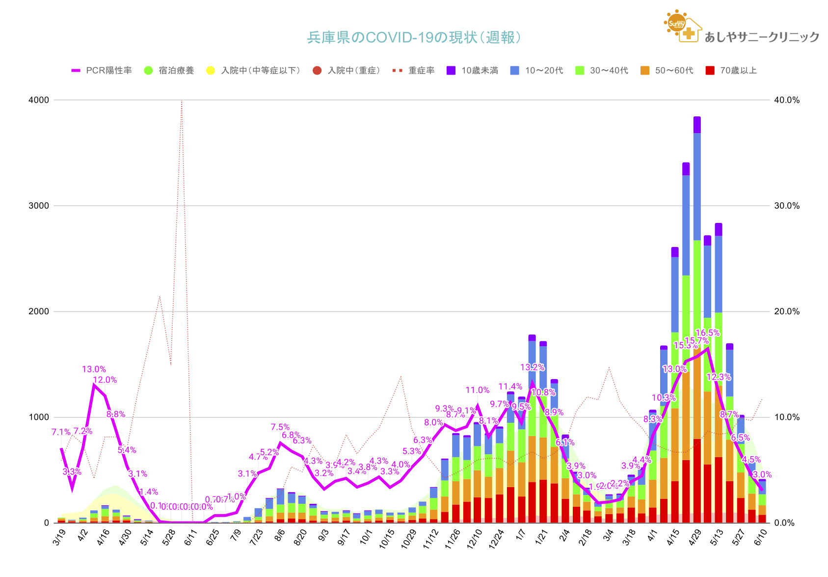The width and height of the screenshot is (828, 577).
Task: Click the 入院中(重症) red circle legend marker
Action: pyautogui.click(x=317, y=71)
